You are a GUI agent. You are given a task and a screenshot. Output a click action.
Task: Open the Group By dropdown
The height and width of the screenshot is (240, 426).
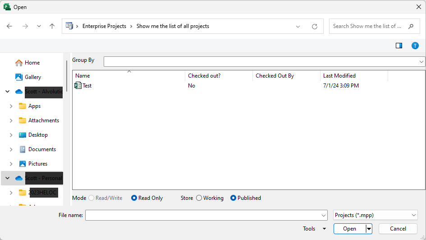421,61
